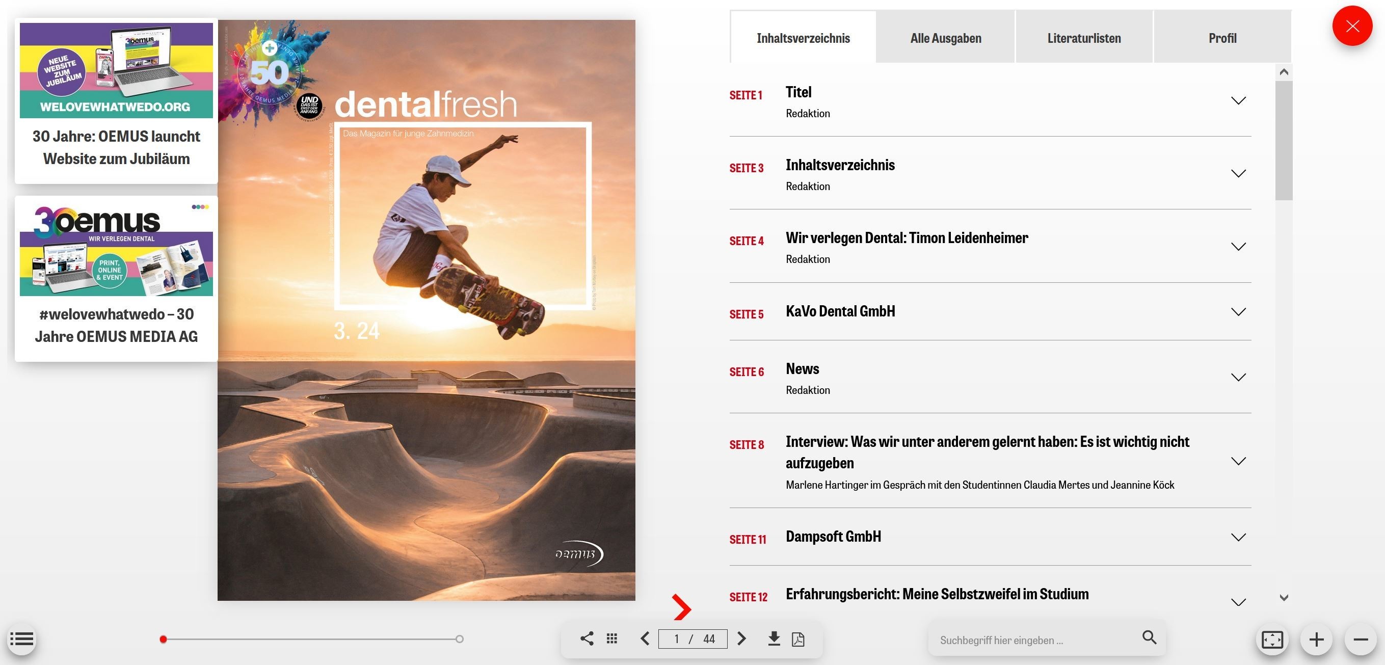1385x665 pixels.
Task: Open the WELOVEWHATWEDO.ORG banner thumbnail
Action: click(x=116, y=70)
